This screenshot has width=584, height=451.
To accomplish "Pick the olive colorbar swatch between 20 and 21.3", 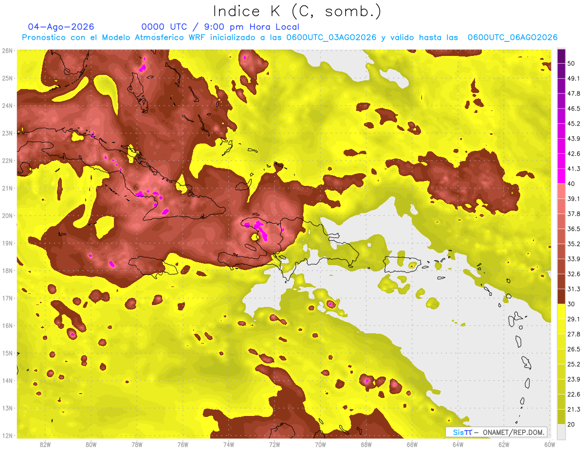I will click(x=561, y=416).
